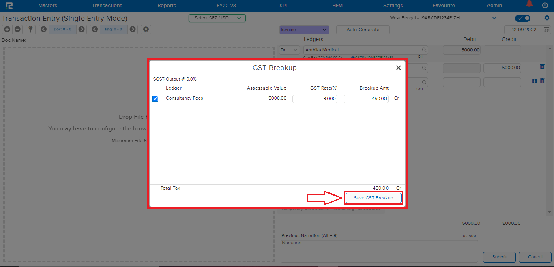Screen dimensions: 554x267
Task: Close the GST Breakup dialog
Action: [398, 68]
